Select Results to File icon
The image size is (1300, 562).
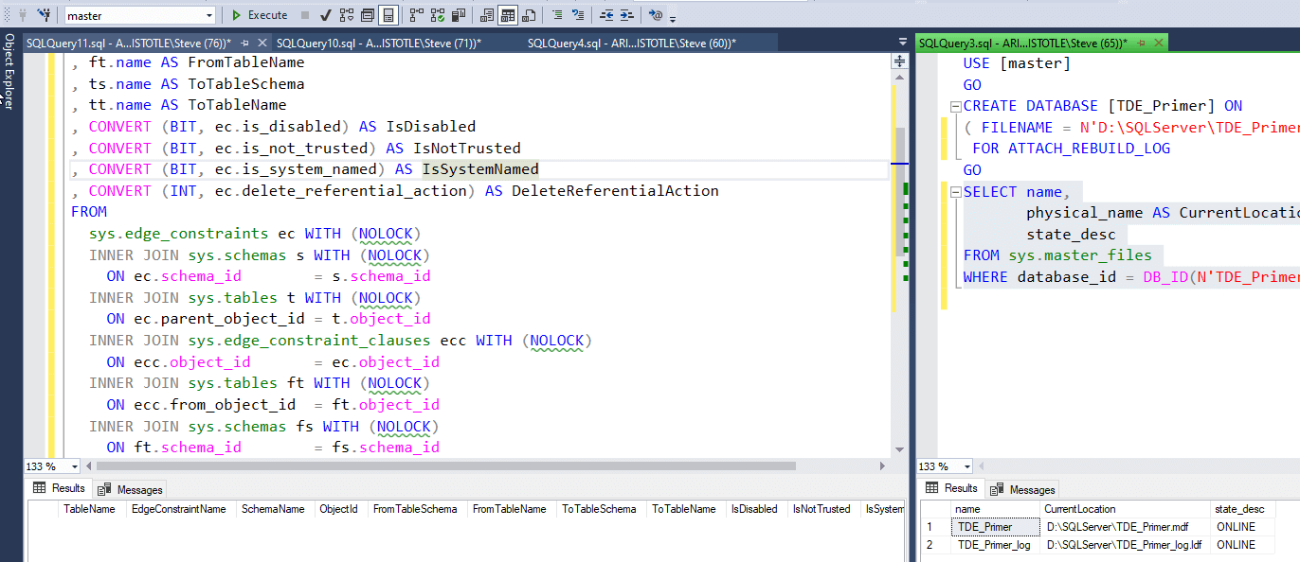pos(529,15)
